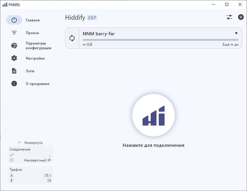The image size is (247, 191).
Task: Add a new profile with plus icon
Action: [241, 17]
